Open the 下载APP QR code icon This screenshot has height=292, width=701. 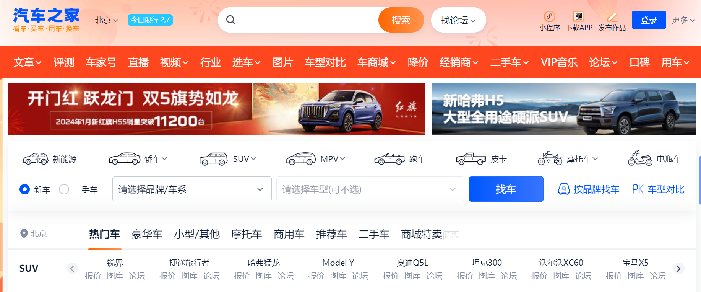click(579, 16)
